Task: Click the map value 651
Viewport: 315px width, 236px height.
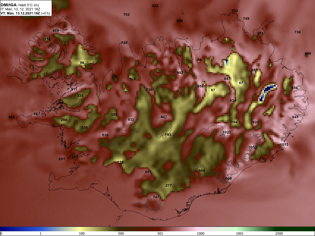Action: (62, 159)
